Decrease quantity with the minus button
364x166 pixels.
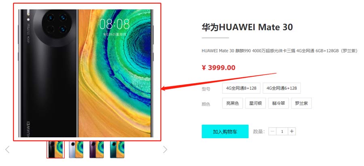click(x=273, y=131)
